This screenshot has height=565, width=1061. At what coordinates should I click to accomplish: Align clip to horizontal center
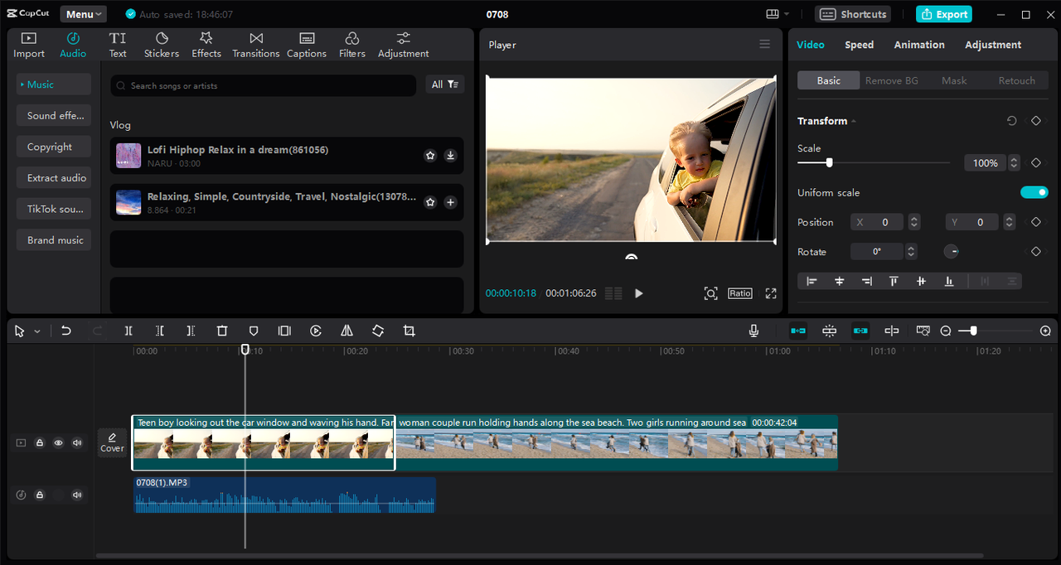click(x=839, y=282)
